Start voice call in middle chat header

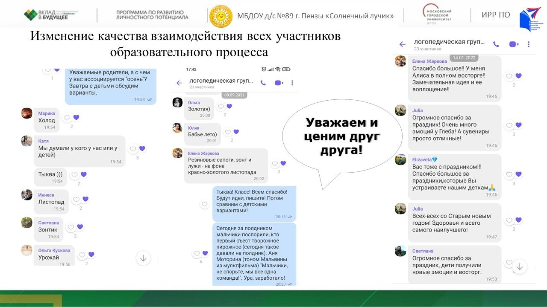point(263,83)
